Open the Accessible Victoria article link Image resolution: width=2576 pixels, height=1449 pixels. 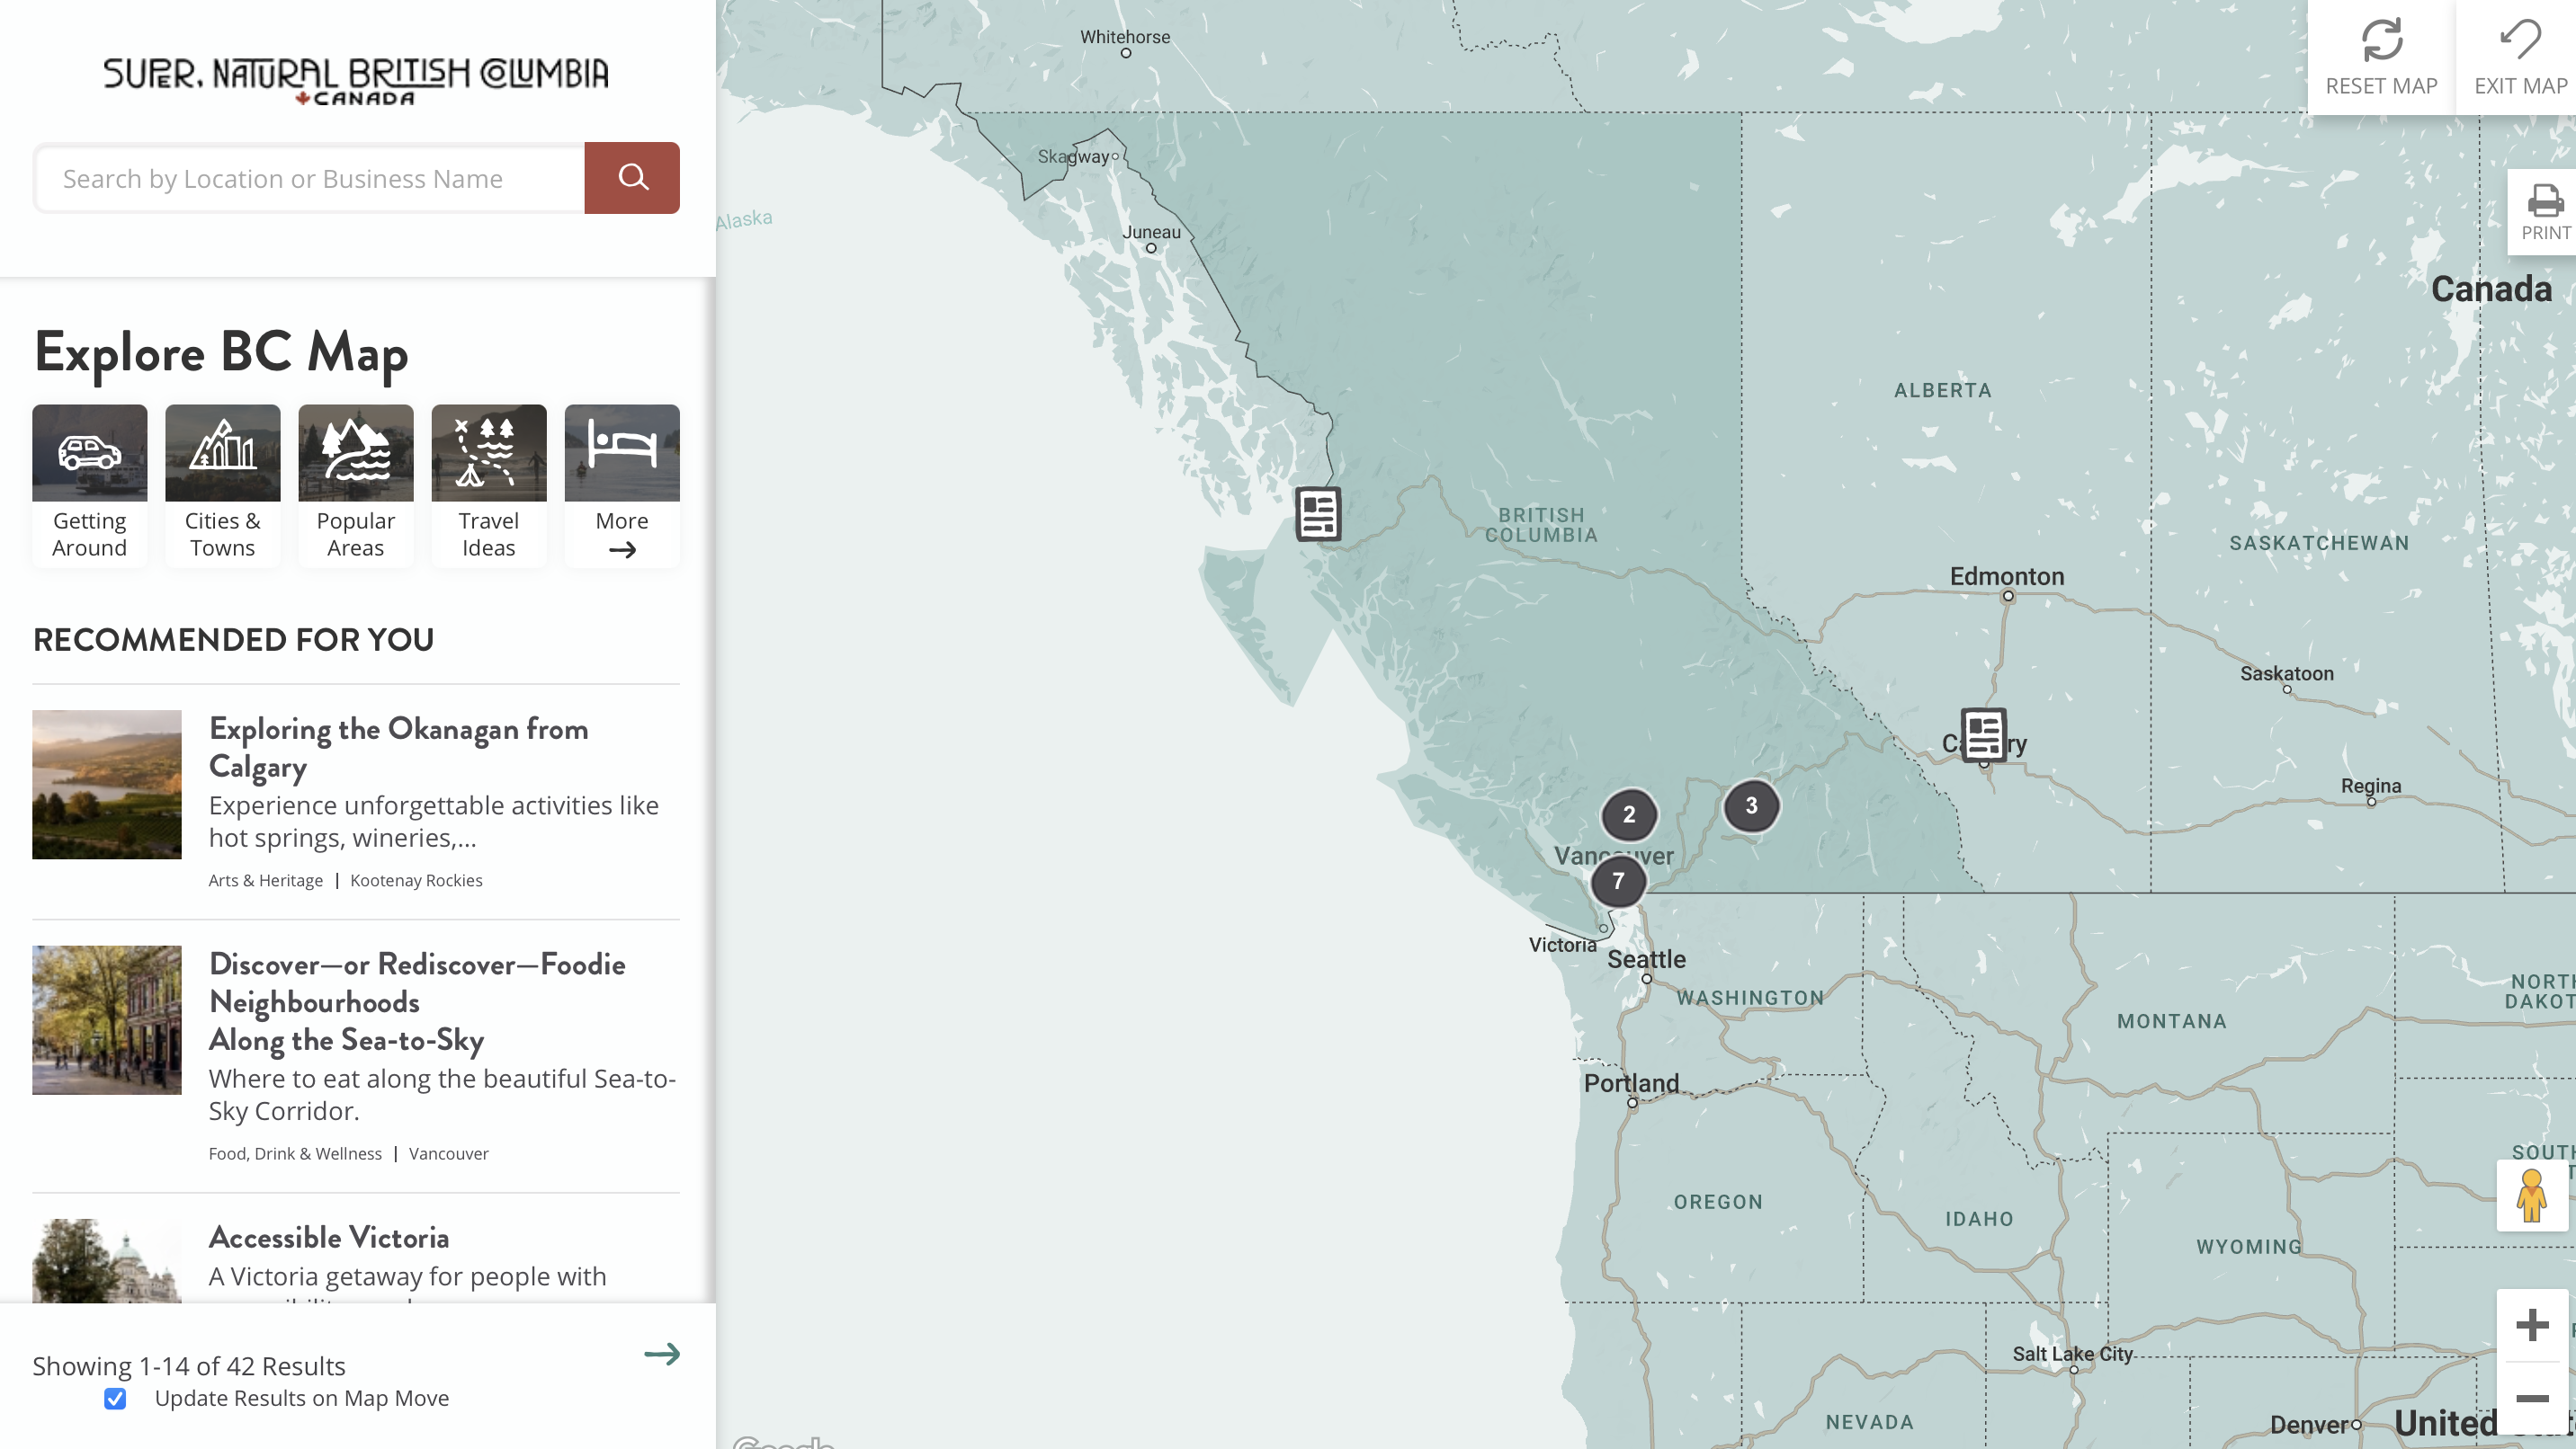[328, 1237]
